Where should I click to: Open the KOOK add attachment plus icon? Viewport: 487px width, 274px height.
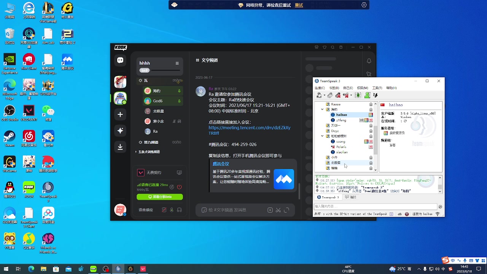[x=270, y=210]
